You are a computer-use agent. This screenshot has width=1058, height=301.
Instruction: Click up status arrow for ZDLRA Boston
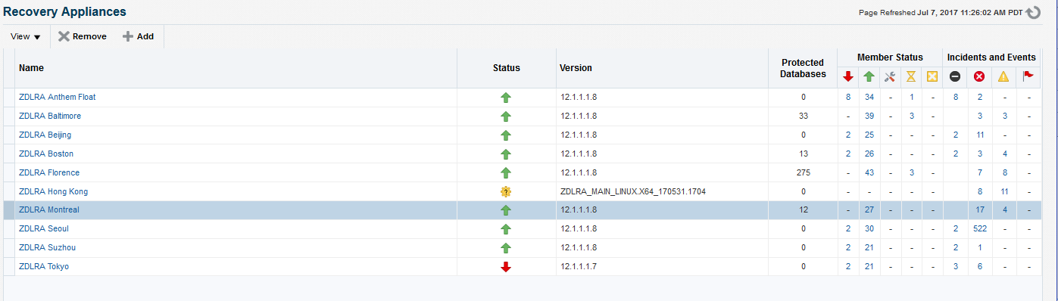[x=506, y=154]
